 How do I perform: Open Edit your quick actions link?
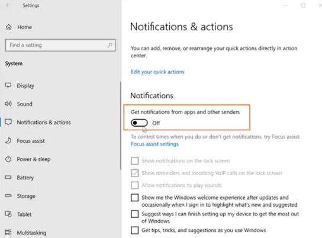157,72
